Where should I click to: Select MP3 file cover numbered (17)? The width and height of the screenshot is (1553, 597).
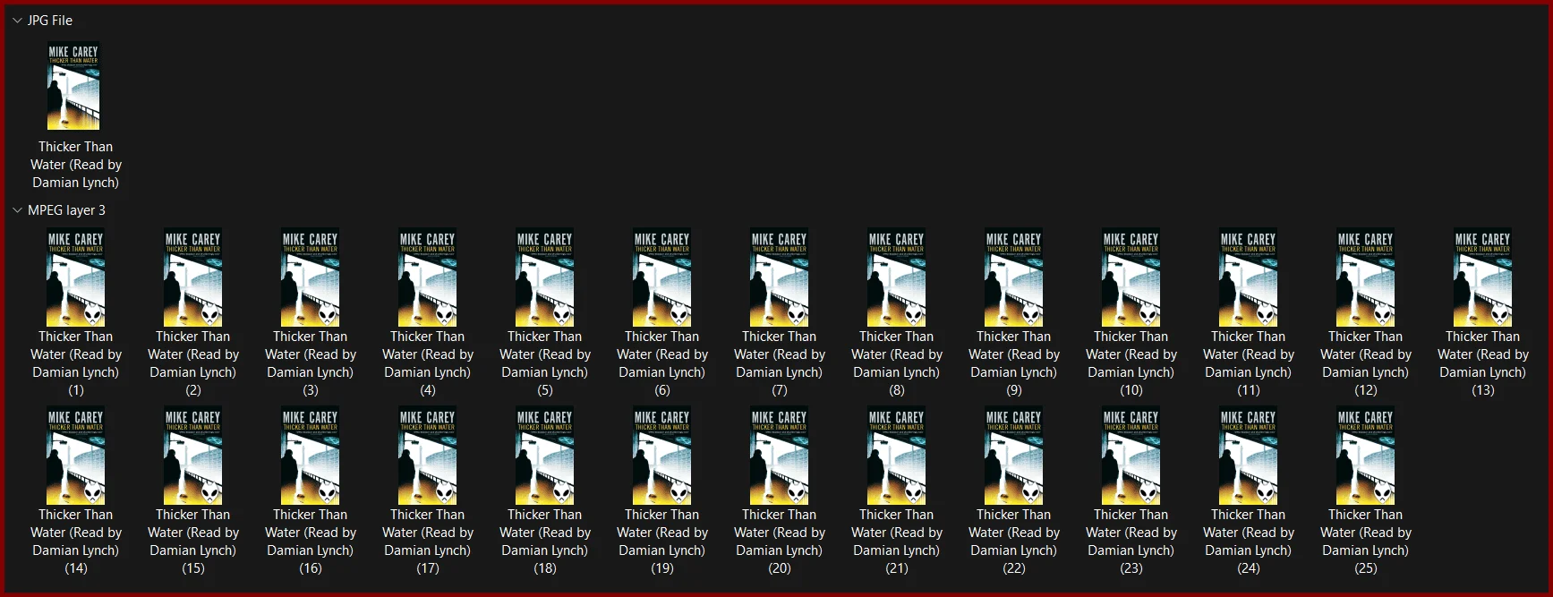[x=428, y=456]
